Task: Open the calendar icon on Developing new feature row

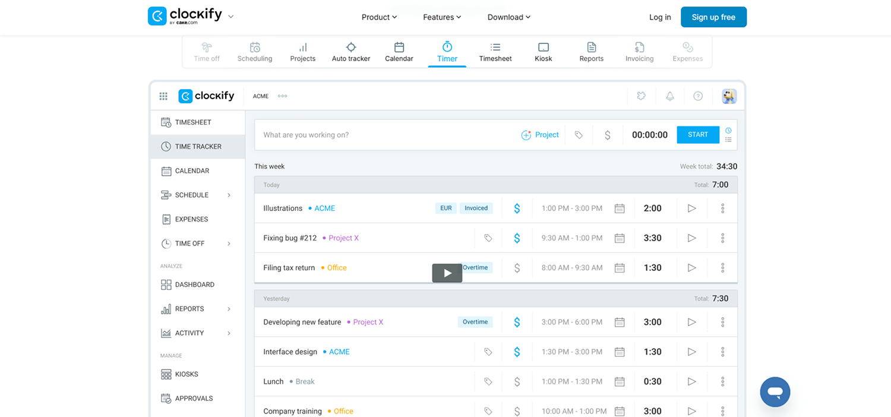Action: pyautogui.click(x=620, y=322)
